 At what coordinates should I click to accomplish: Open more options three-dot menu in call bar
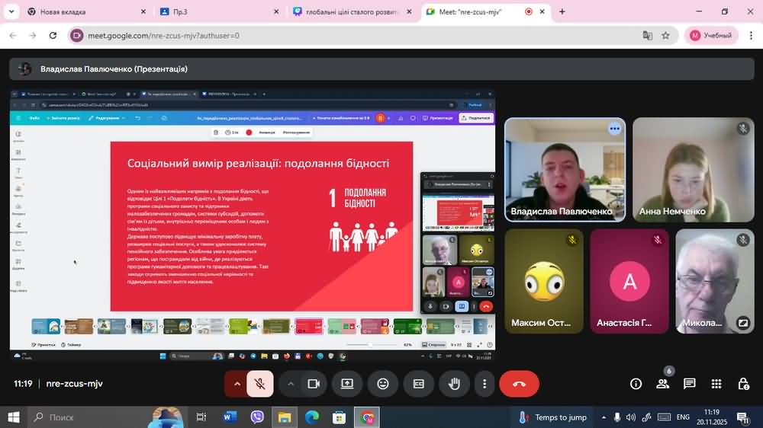coord(485,384)
